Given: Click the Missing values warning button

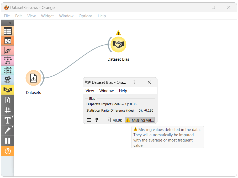Looking at the screenshot, I should (x=140, y=120).
